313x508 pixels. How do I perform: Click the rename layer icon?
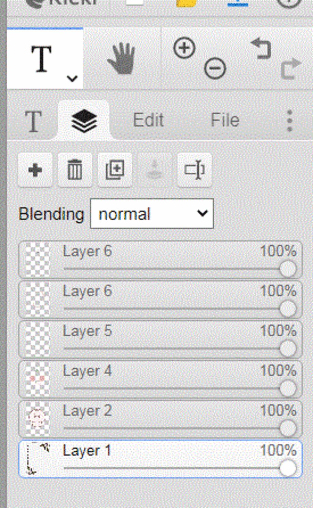coord(194,170)
